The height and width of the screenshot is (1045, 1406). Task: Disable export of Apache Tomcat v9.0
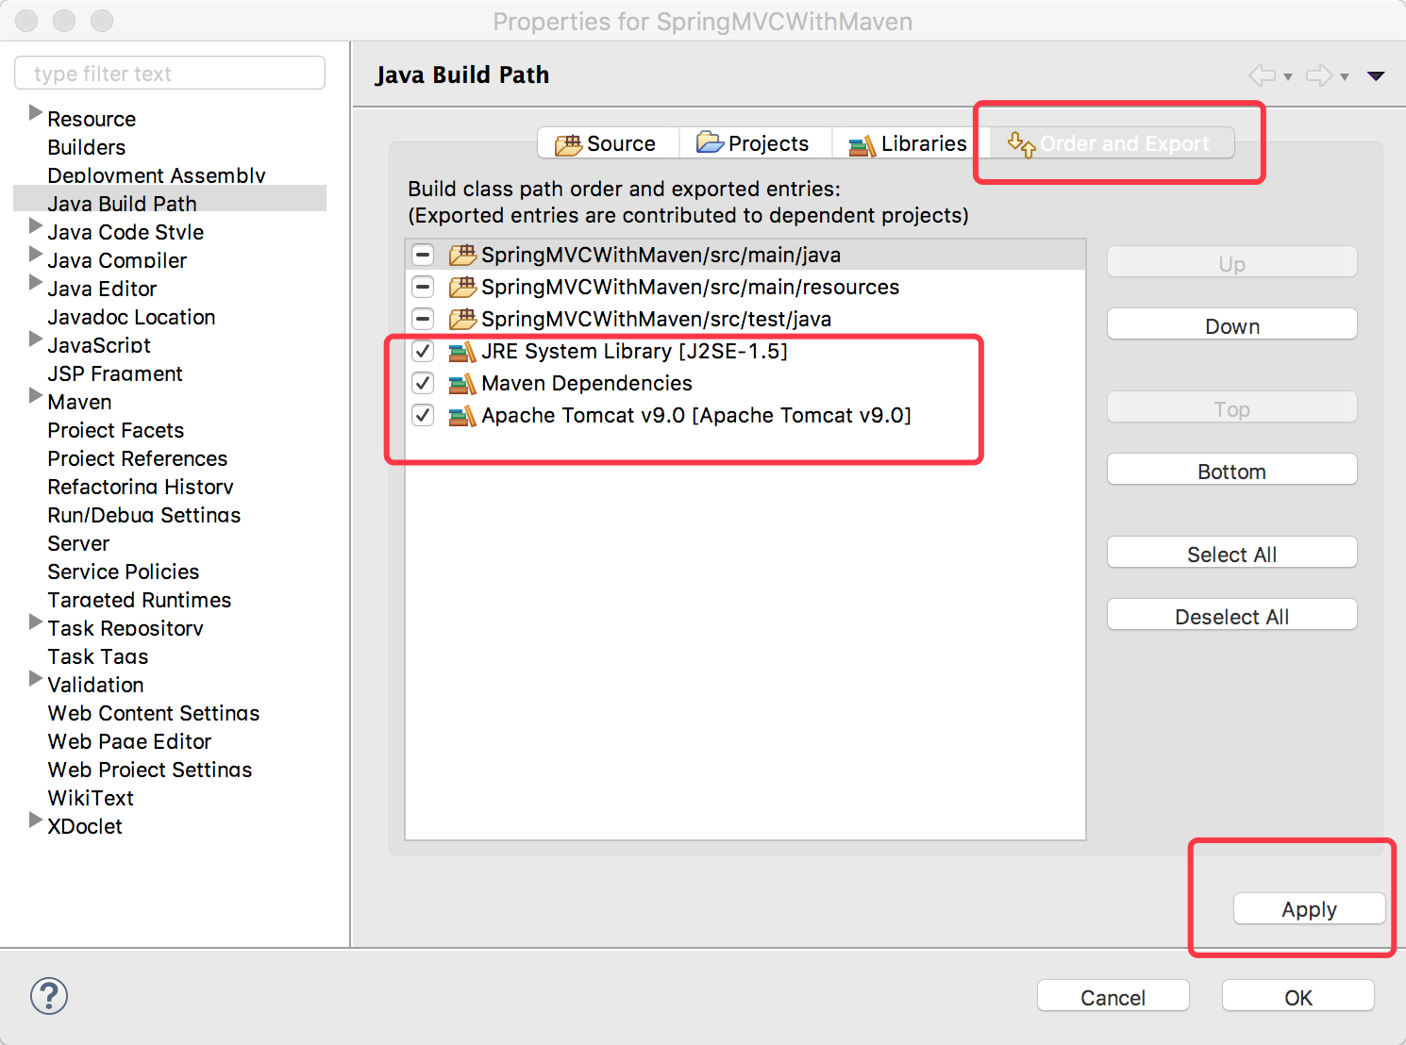point(422,415)
